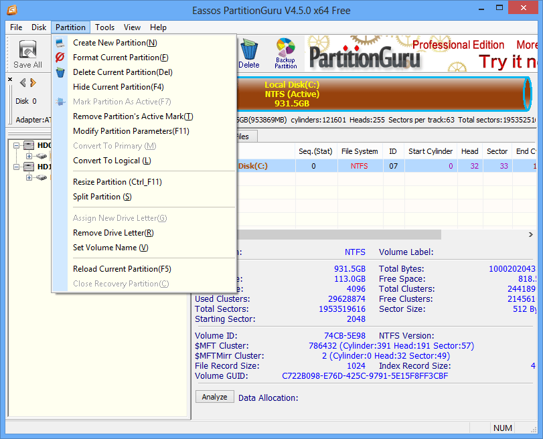Image resolution: width=543 pixels, height=439 pixels.
Task: Click the Professional Edition banner link
Action: 458,45
